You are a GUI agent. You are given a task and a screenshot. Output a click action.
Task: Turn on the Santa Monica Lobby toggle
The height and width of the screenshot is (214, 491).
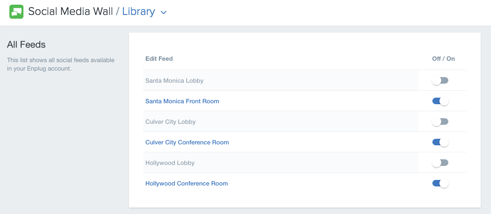pyautogui.click(x=440, y=80)
